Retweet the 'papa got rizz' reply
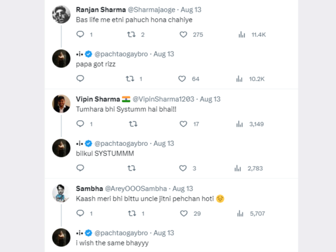 [x=130, y=79]
